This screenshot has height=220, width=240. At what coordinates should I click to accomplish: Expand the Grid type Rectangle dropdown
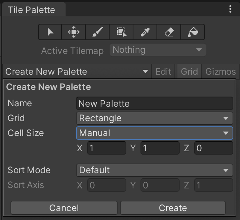154,118
